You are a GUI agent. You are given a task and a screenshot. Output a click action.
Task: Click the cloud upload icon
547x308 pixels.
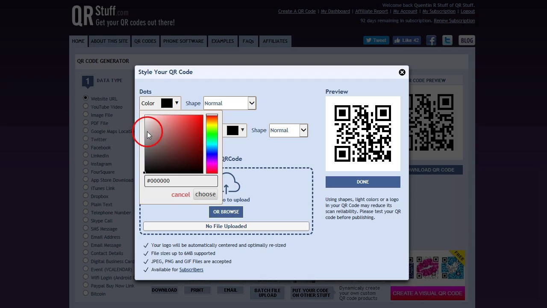[x=230, y=184]
